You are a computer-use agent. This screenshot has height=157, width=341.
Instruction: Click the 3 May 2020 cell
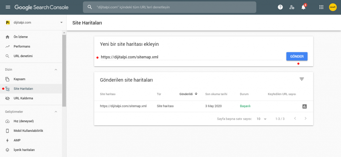tap(213, 106)
